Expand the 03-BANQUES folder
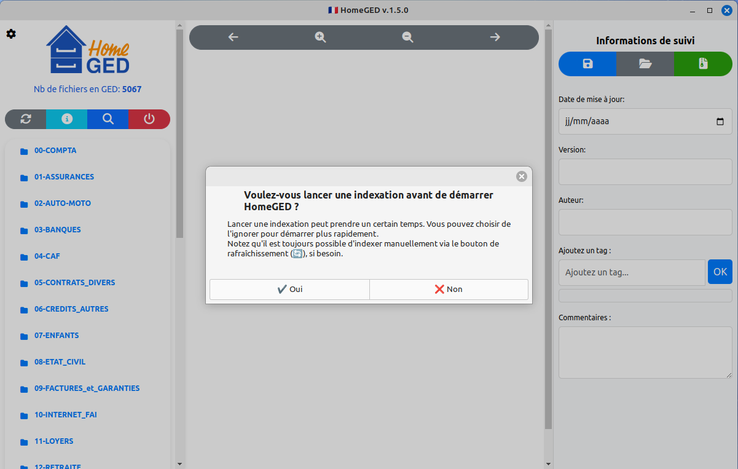 coord(57,230)
